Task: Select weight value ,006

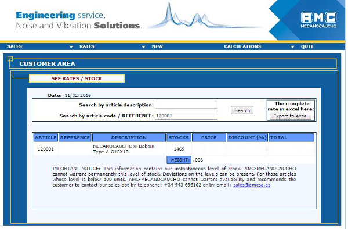Action: (198, 160)
